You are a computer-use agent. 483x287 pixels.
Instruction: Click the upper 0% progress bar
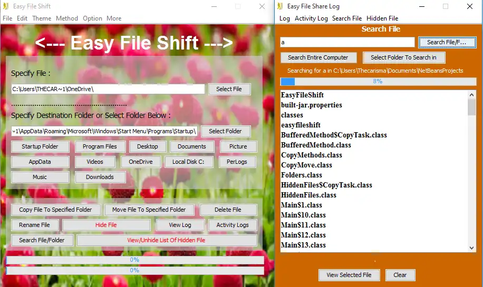tap(135, 260)
